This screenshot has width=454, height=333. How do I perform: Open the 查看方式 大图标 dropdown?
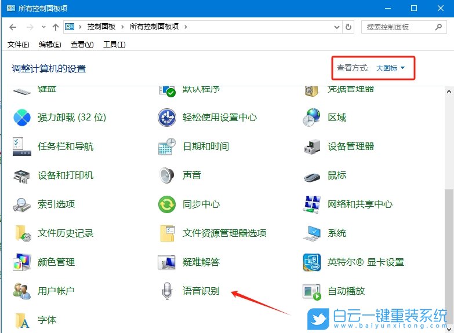pyautogui.click(x=390, y=68)
